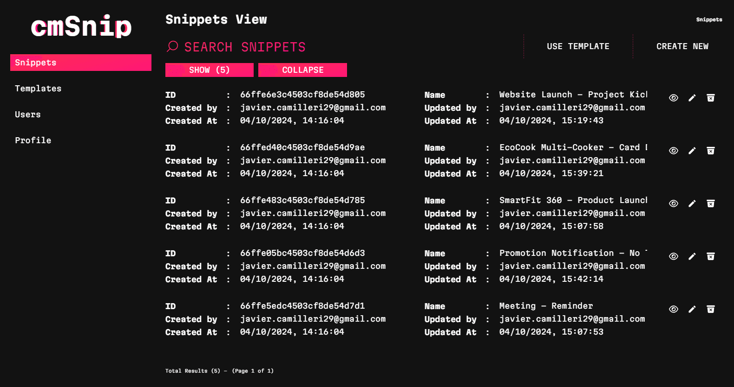Delete the Meeting Reminder snippet
The height and width of the screenshot is (387, 734).
coord(710,309)
